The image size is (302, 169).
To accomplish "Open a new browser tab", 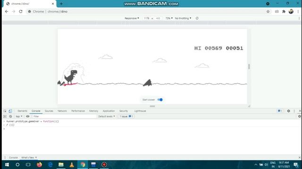I will point(61,4).
